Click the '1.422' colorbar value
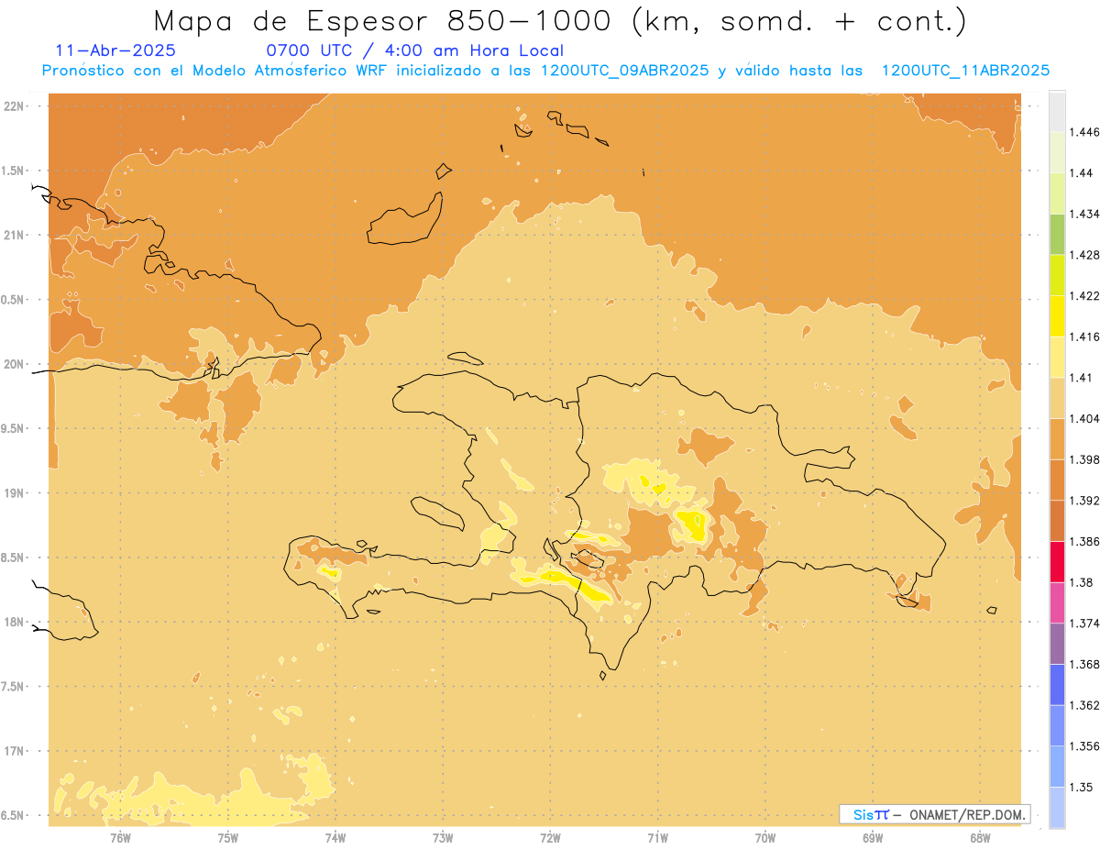Image resolution: width=1100 pixels, height=850 pixels. [x=1085, y=295]
